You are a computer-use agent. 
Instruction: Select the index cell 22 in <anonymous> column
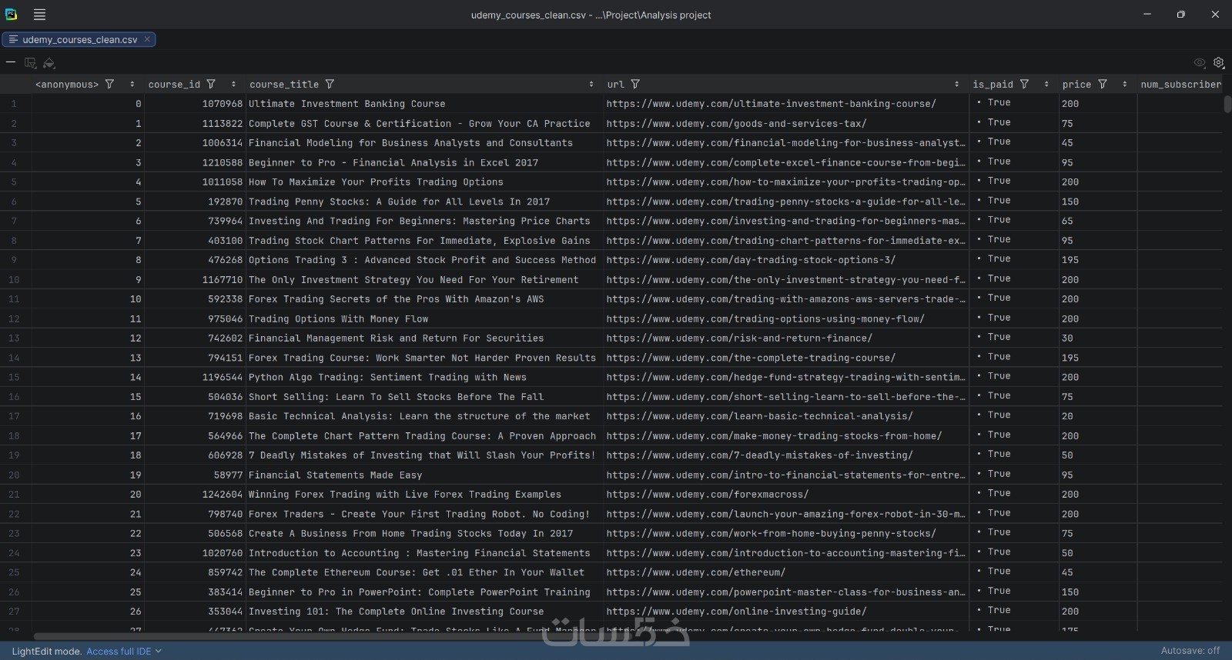(88, 534)
